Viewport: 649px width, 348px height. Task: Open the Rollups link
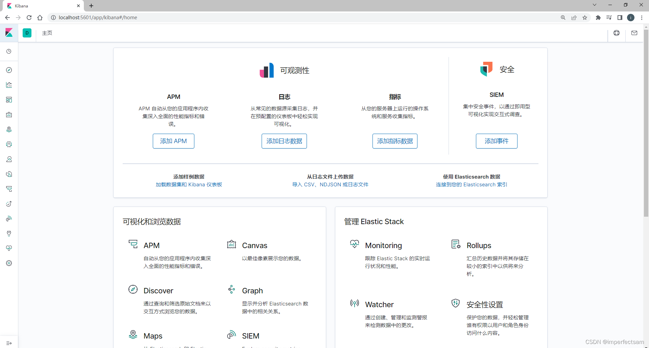[479, 245]
